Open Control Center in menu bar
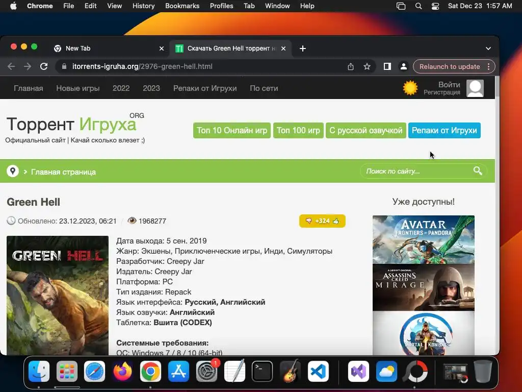The width and height of the screenshot is (522, 392). point(435,6)
